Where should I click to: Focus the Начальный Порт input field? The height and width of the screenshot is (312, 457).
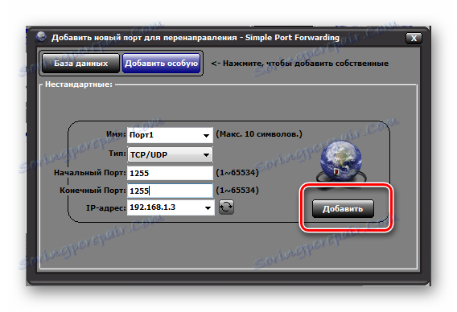[x=170, y=173]
